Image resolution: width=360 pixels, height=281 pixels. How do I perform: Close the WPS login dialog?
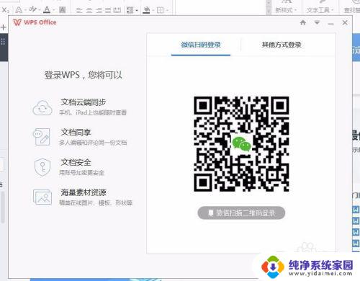coord(345,22)
